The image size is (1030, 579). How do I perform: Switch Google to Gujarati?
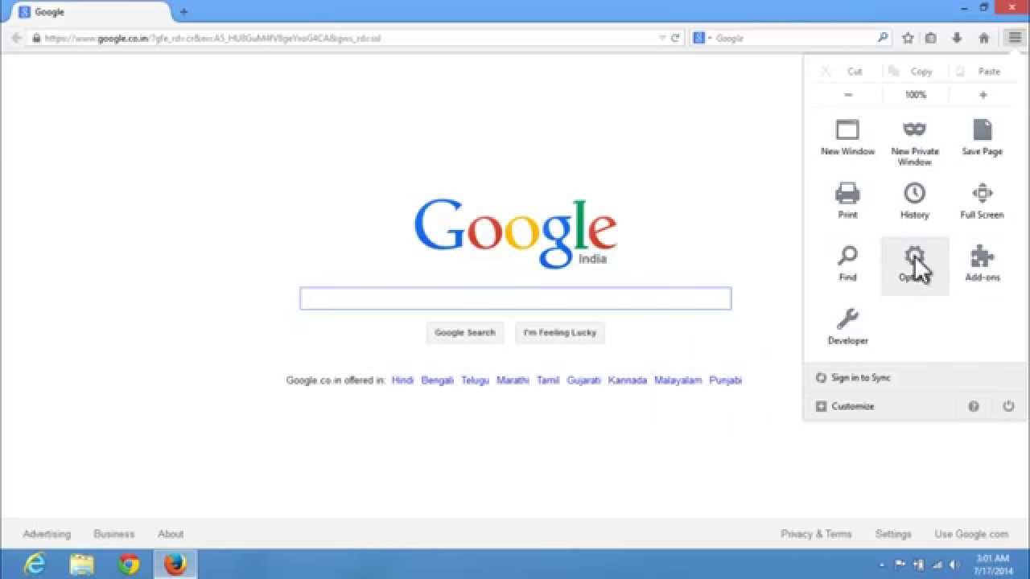point(583,380)
